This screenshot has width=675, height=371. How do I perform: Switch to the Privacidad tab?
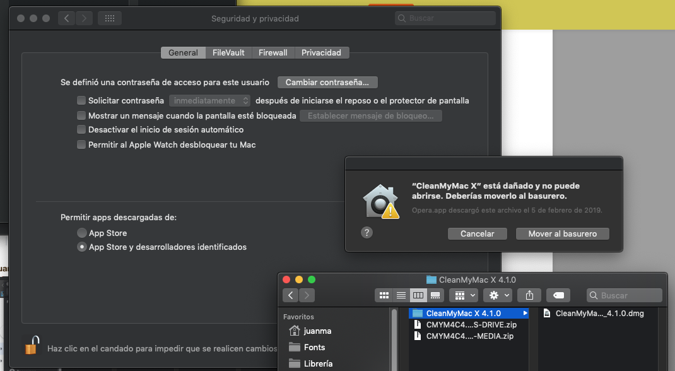point(321,52)
